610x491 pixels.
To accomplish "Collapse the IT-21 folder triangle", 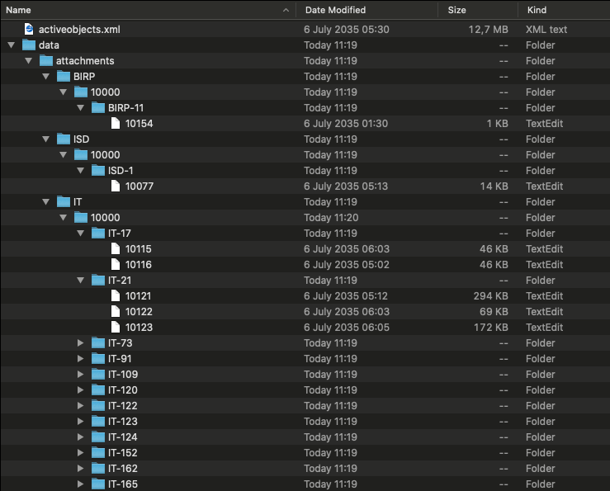I will tap(81, 280).
